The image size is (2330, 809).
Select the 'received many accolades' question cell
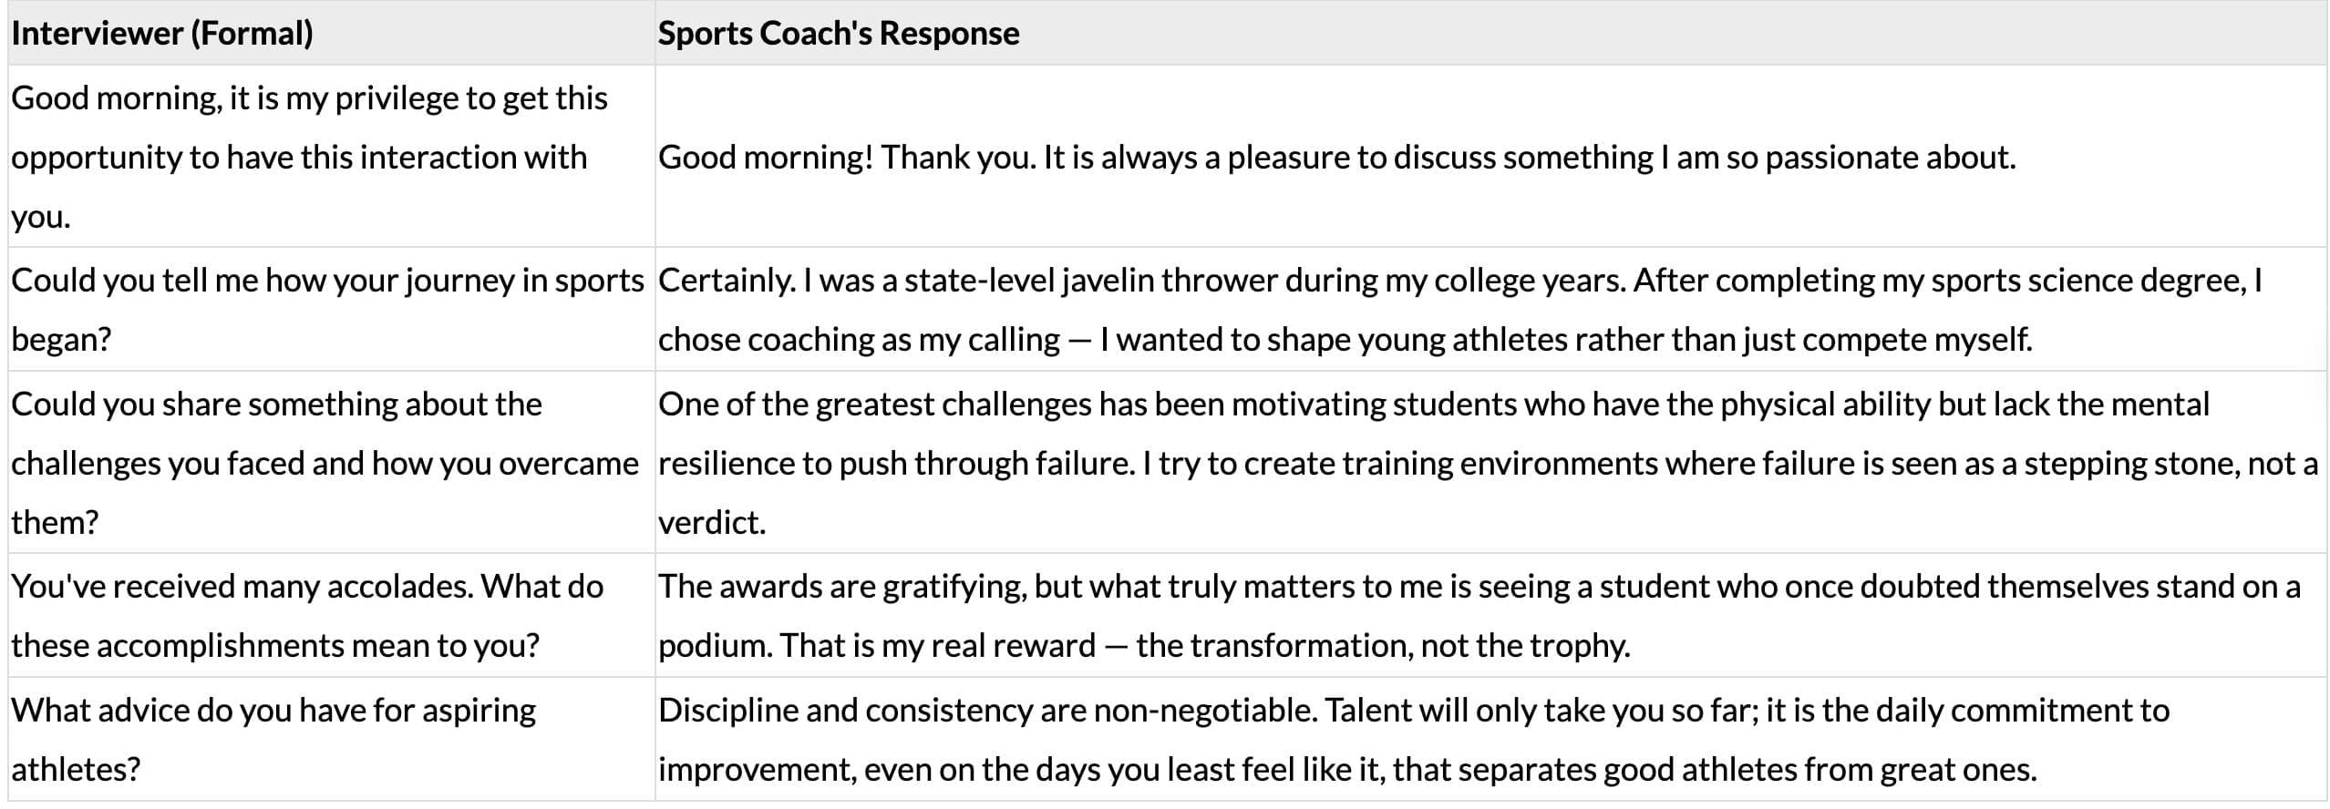(x=307, y=616)
